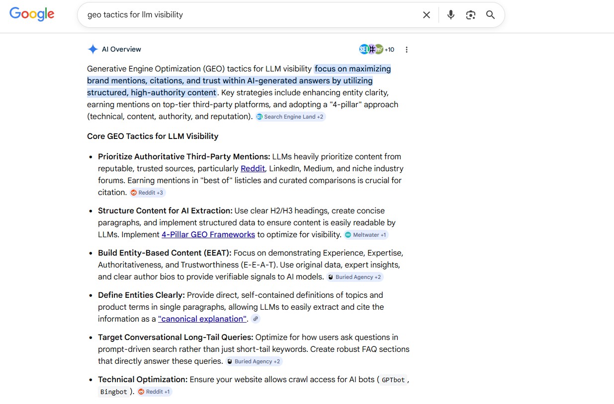Open the AI Overview three-dot options menu

pyautogui.click(x=407, y=50)
